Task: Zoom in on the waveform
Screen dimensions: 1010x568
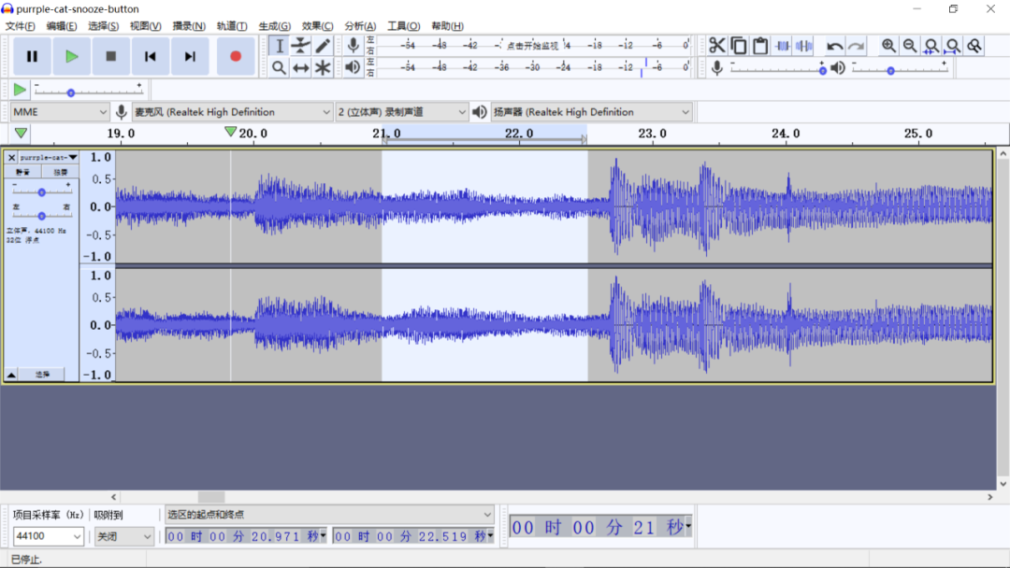Action: click(888, 46)
